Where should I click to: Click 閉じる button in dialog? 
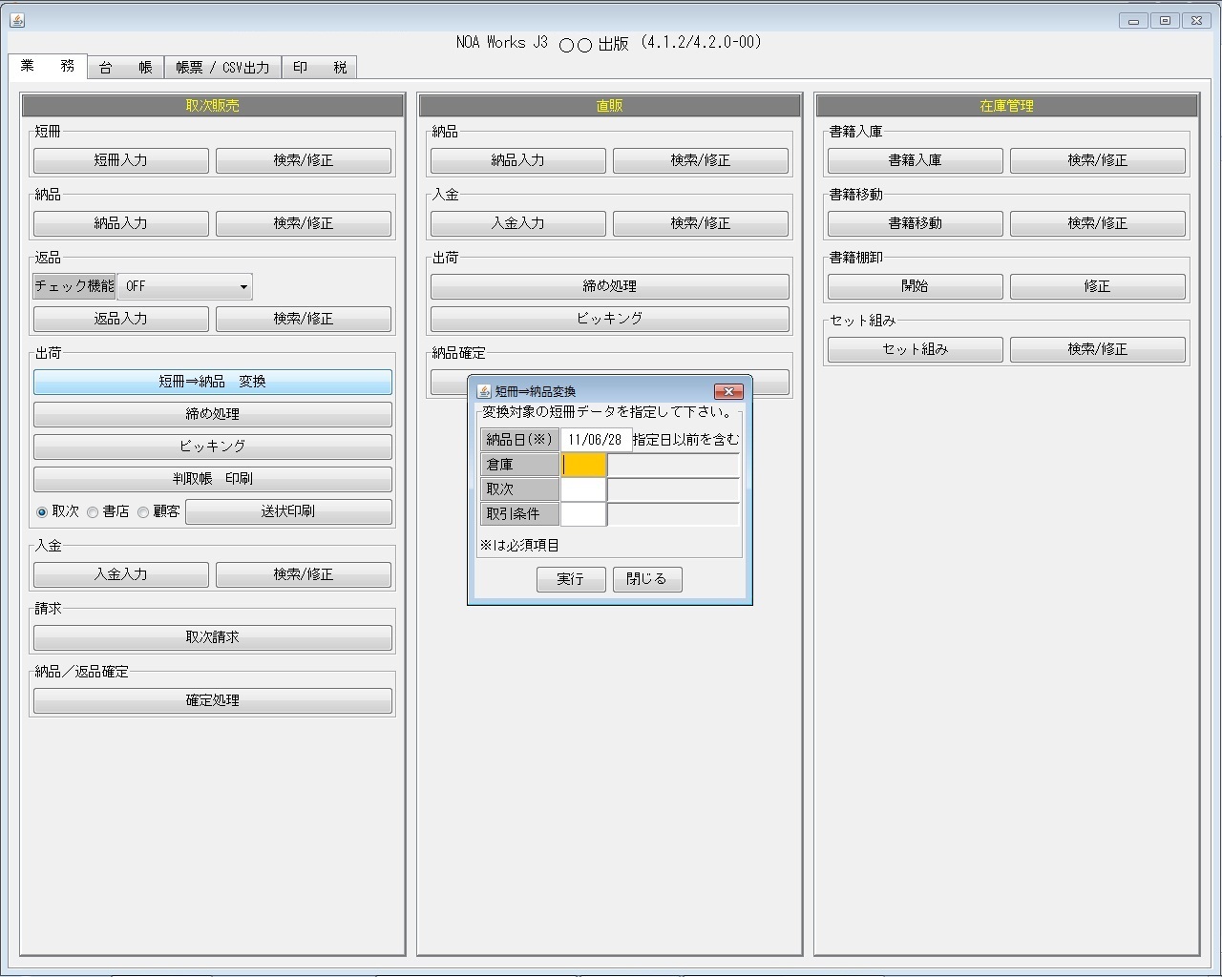(x=647, y=579)
